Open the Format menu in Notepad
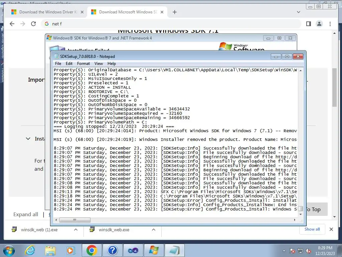The image size is (342, 257). [x=83, y=64]
